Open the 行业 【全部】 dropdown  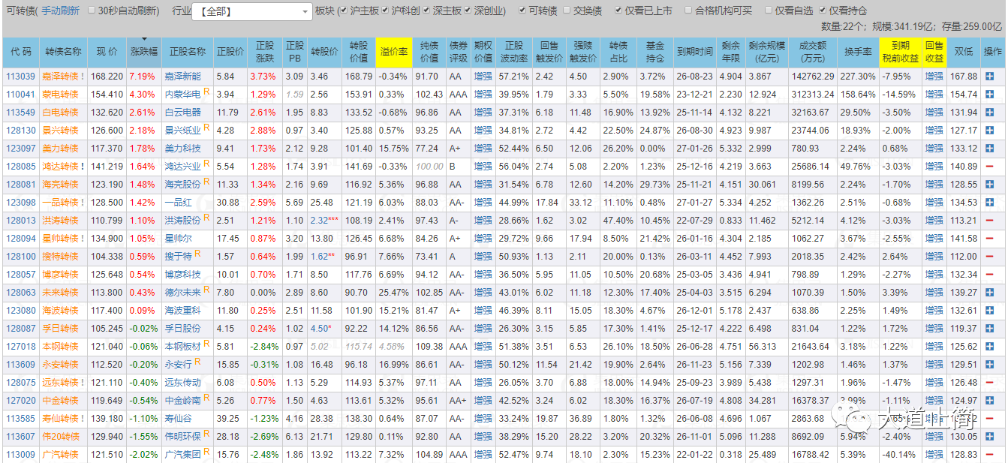[x=252, y=11]
